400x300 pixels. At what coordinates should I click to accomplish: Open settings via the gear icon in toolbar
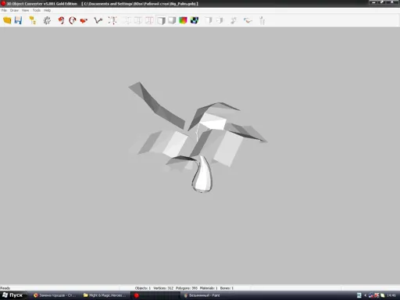point(47,20)
